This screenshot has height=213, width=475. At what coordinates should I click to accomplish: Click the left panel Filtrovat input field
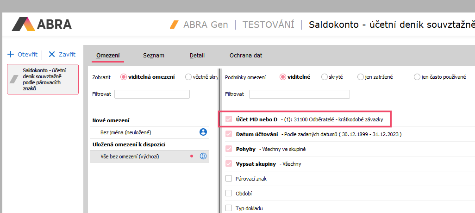pos(152,94)
